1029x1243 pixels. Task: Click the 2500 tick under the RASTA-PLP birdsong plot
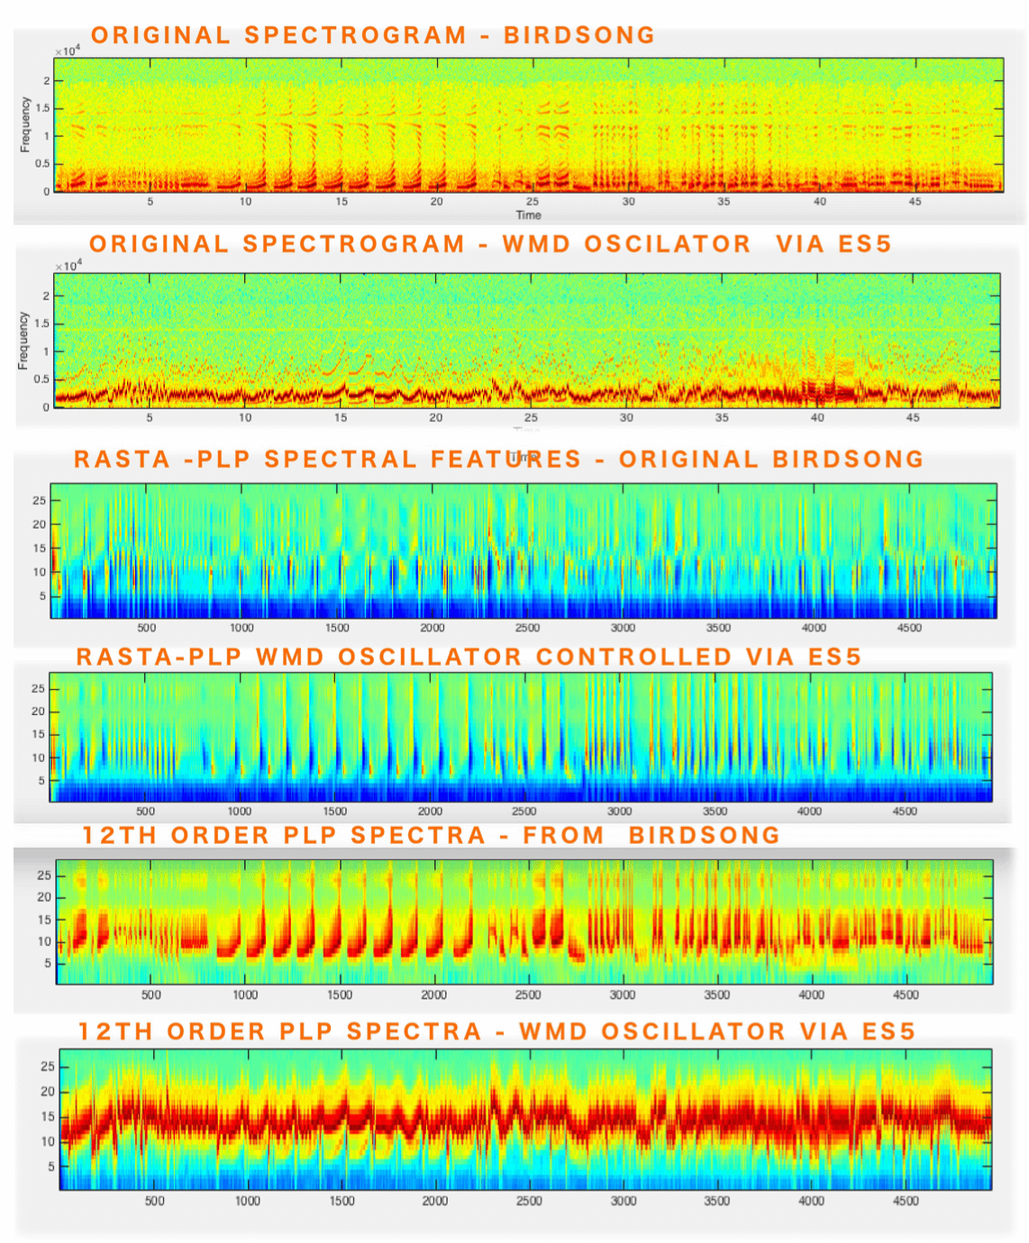tap(527, 628)
